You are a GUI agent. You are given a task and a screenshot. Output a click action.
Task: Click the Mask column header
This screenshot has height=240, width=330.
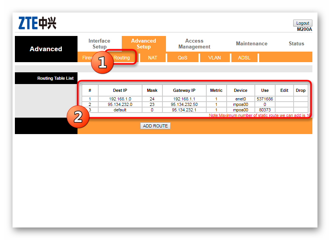pos(152,90)
